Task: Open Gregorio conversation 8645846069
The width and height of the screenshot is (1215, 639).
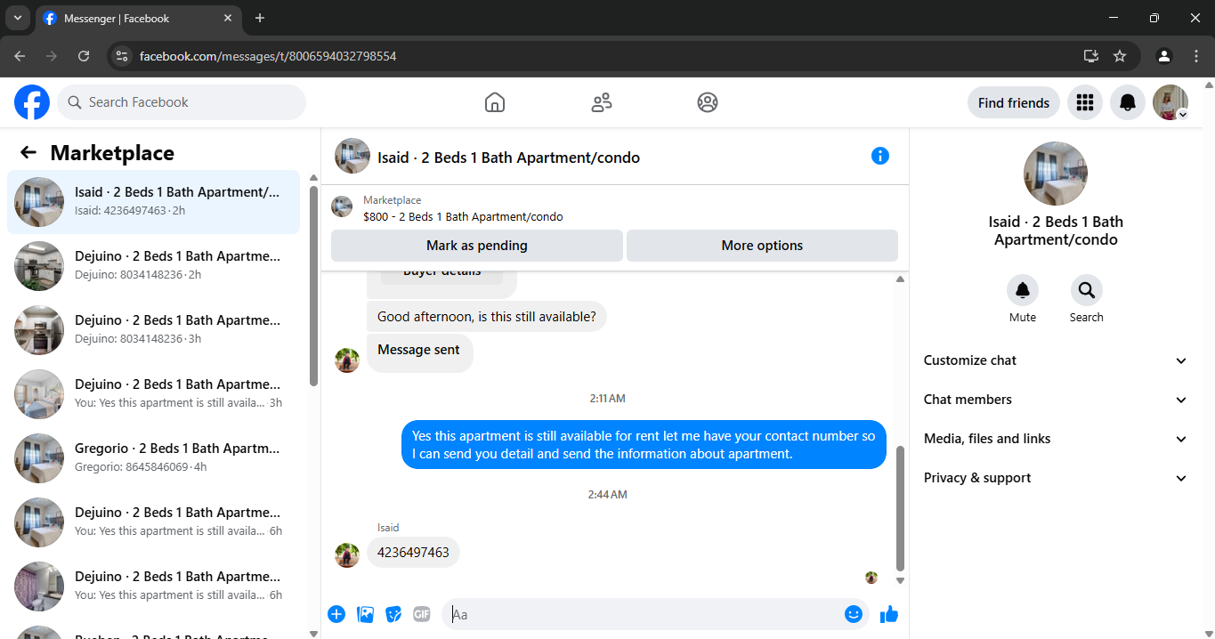Action: pos(153,458)
